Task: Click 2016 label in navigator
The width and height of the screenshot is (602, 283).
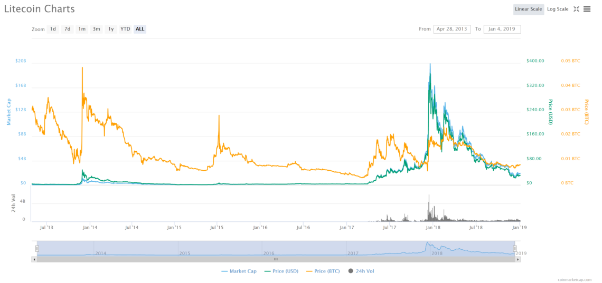Action: (269, 253)
